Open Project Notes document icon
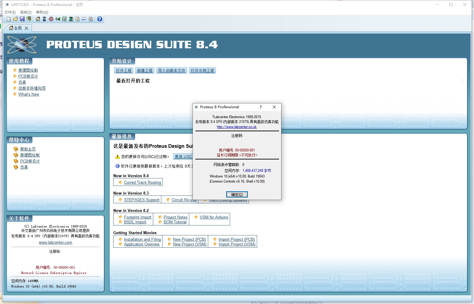Screen dimensions: 474x304 91,19
